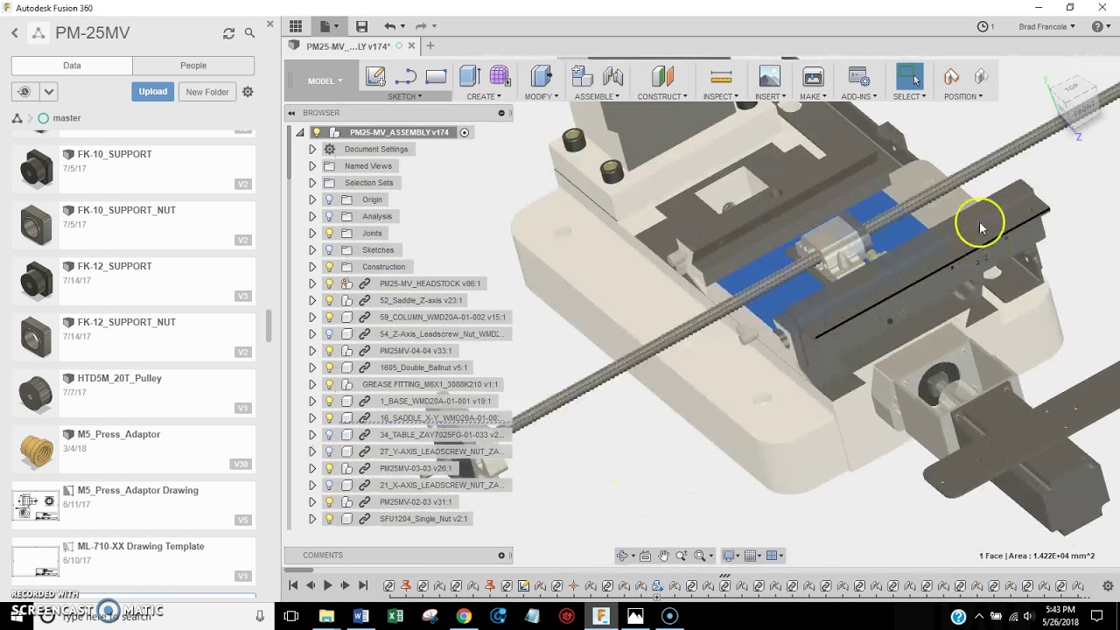Switch to the Data tab
Screen dimensions: 1120x630
72,66
